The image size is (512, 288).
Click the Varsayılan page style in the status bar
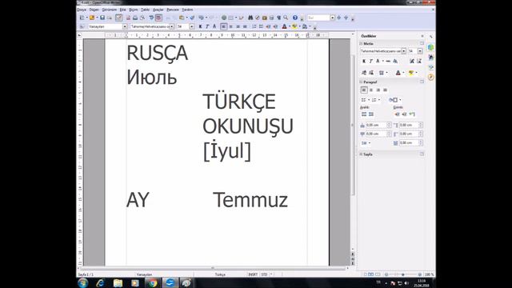[144, 274]
